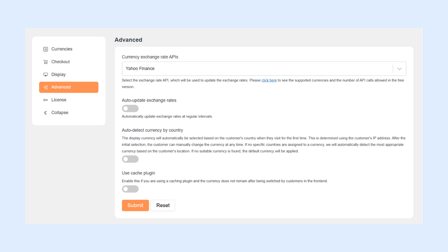This screenshot has height=252, width=448.
Task: Click the key icon beside License
Action: click(46, 100)
